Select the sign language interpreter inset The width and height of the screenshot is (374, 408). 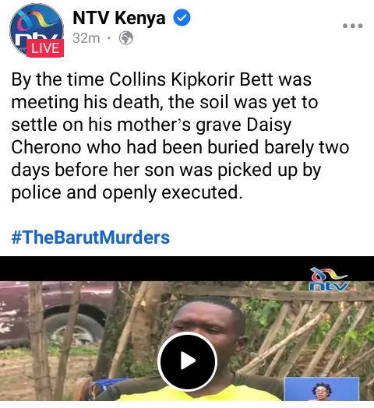322,389
